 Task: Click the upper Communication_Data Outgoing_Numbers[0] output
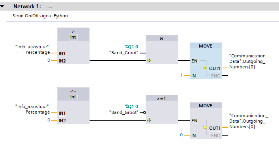pyautogui.click(x=248, y=61)
